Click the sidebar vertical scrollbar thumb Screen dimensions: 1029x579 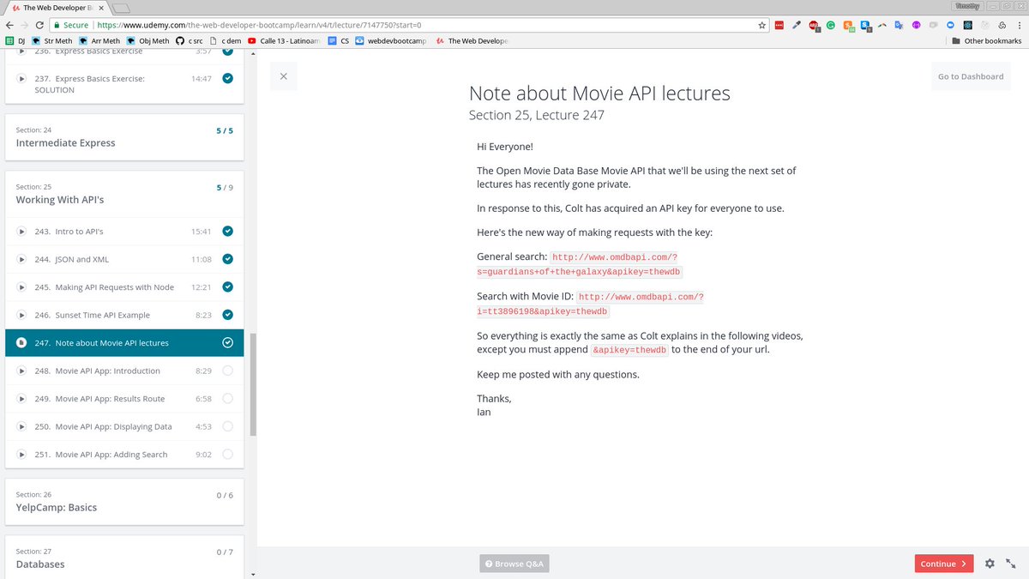252,384
